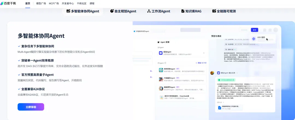Click the 官方预置高质量子Agent heading
This screenshot has width=295, height=120.
37,75
